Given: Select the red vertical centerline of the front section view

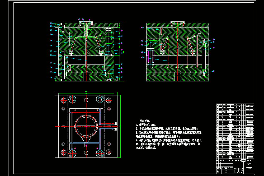Looking at the screenshot, I should (86, 52).
